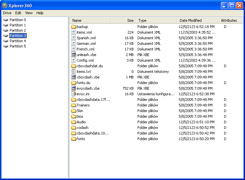Select the file name Config.xml
This screenshot has height=180, width=245.
pos(85,60)
